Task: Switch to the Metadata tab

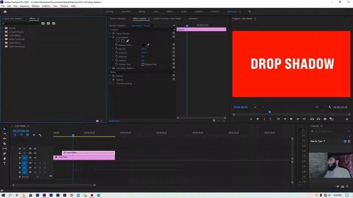Action: click(193, 19)
